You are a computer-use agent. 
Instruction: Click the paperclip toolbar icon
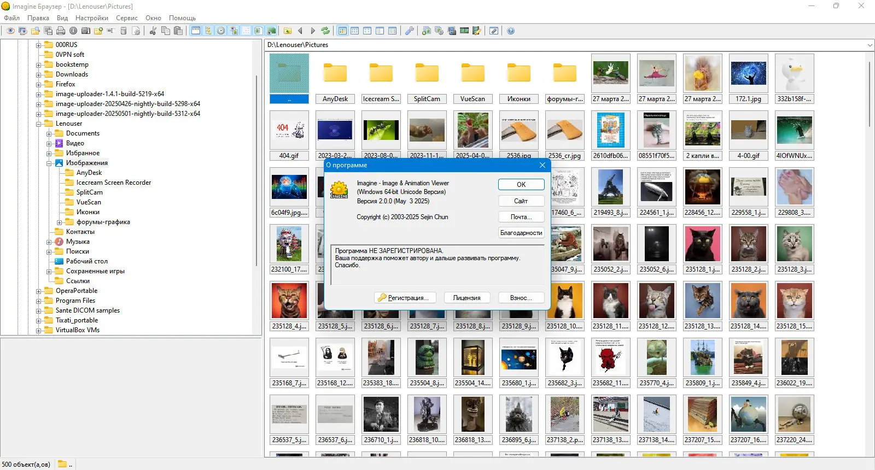pyautogui.click(x=494, y=31)
